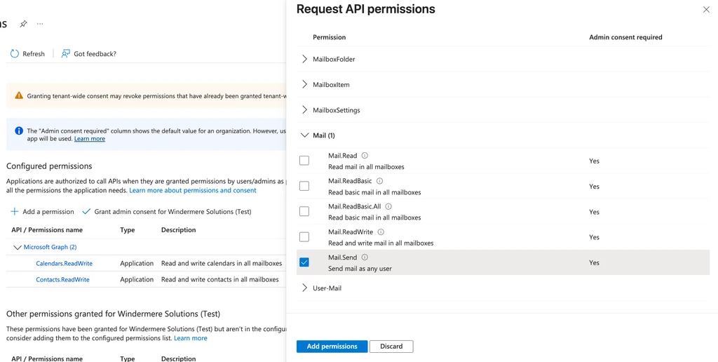Click the Configured permissions heading
The image size is (718, 362).
click(x=49, y=166)
